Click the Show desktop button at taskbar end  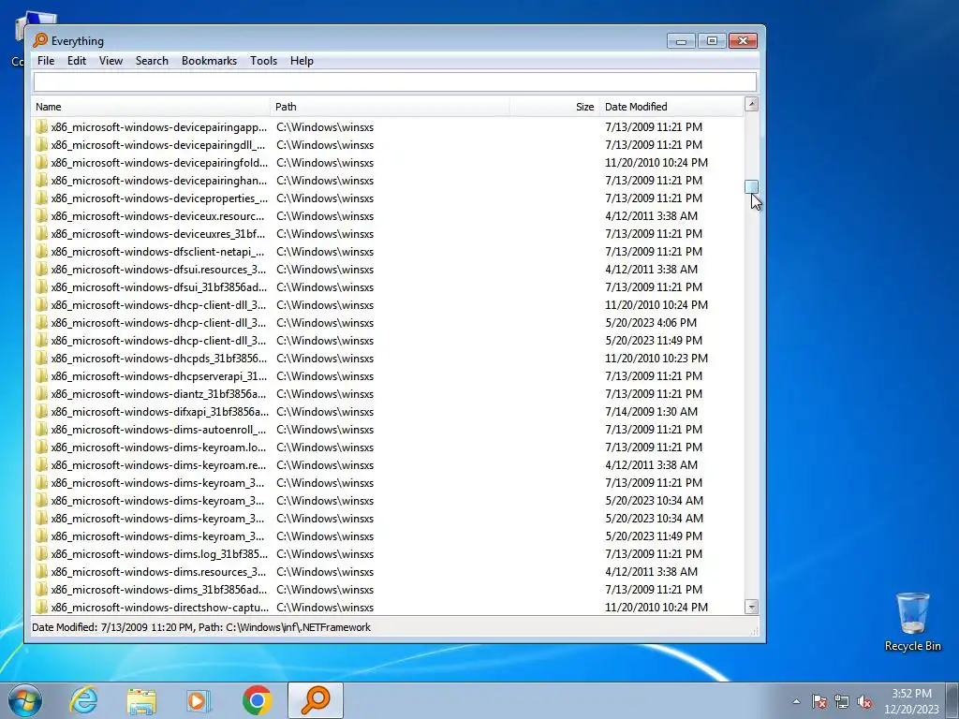952,700
